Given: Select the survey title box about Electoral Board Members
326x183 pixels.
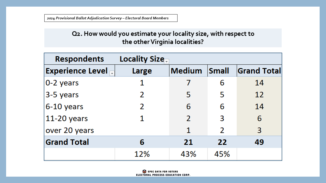Looking at the screenshot, I should coord(111,18).
